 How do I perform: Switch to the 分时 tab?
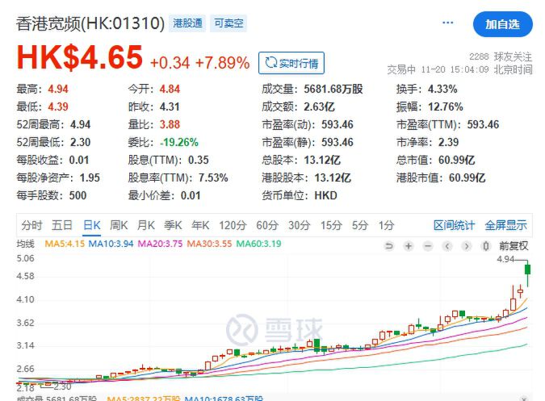(x=31, y=225)
